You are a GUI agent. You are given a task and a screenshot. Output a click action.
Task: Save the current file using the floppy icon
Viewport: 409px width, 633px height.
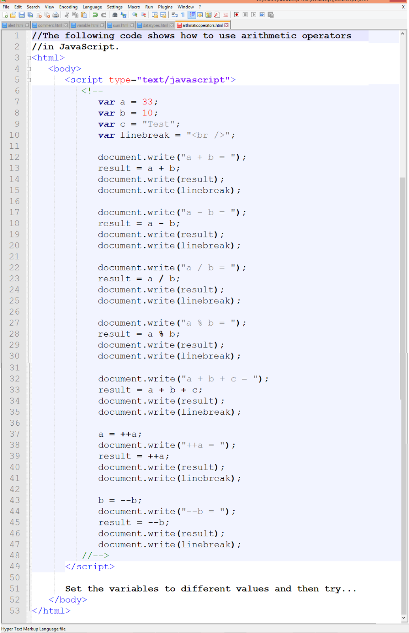(21, 15)
